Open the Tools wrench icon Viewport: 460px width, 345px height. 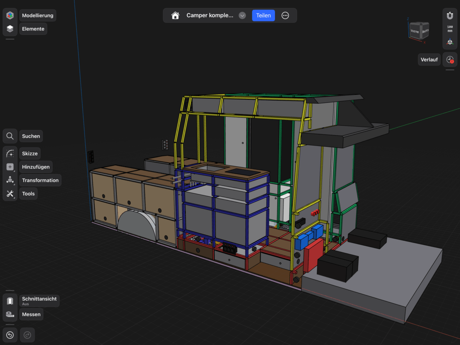click(10, 194)
